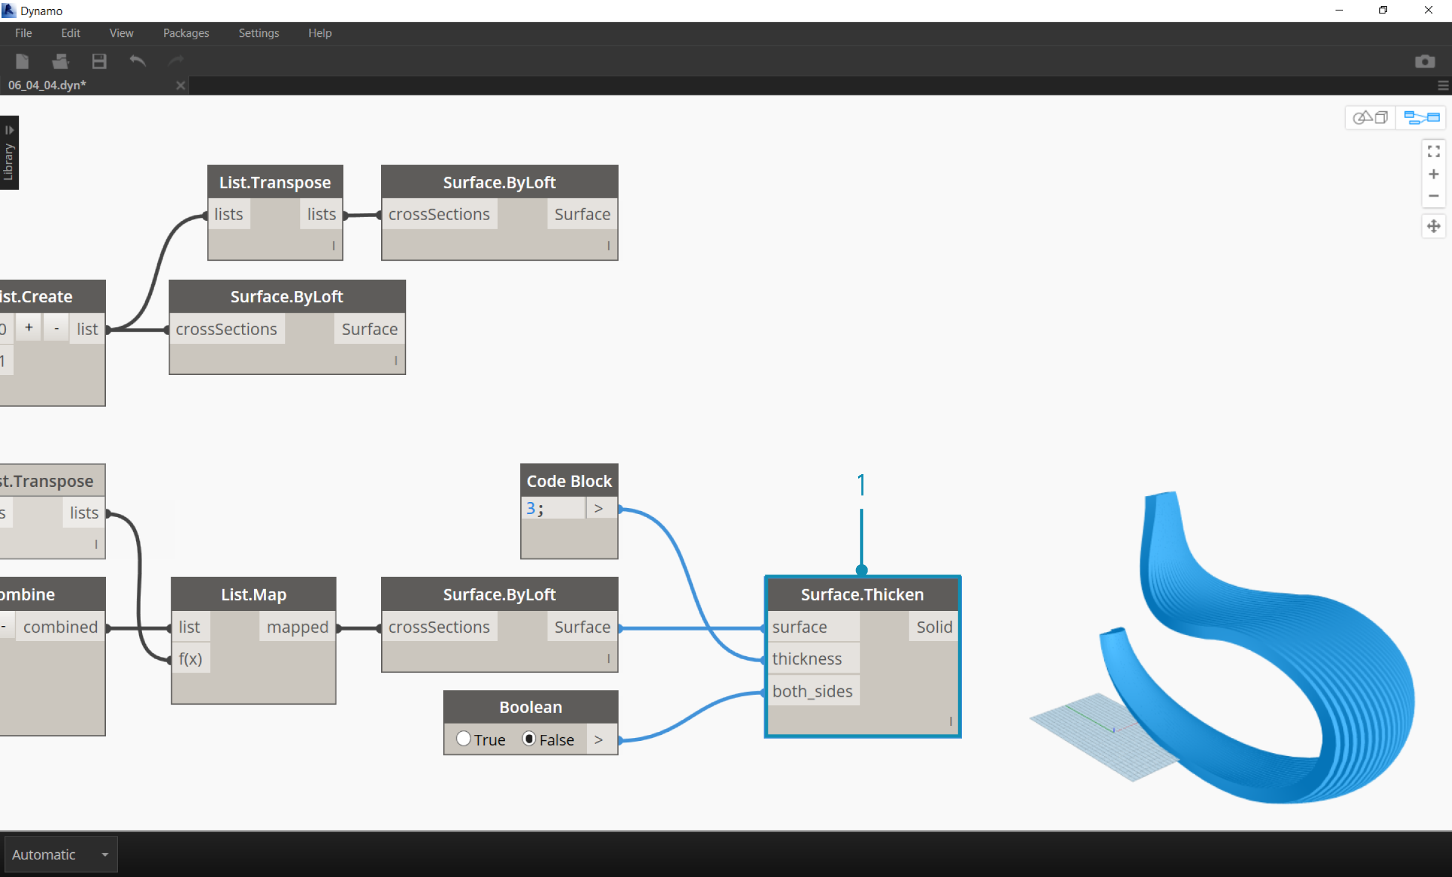The height and width of the screenshot is (877, 1452).
Task: Expand the Library side panel
Action: point(9,152)
